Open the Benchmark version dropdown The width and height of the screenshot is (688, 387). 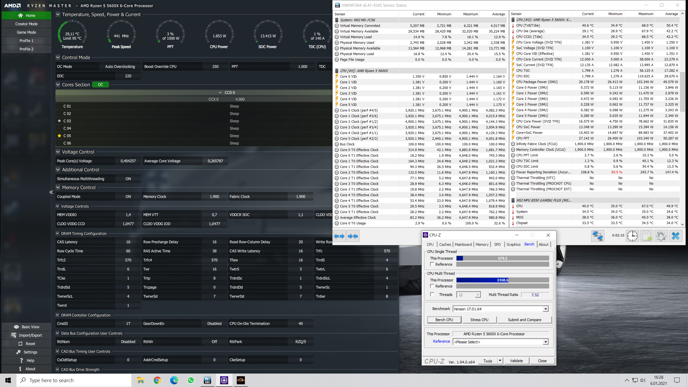click(x=546, y=309)
